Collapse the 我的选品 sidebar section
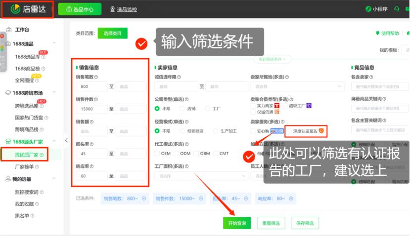 [x=54, y=178]
